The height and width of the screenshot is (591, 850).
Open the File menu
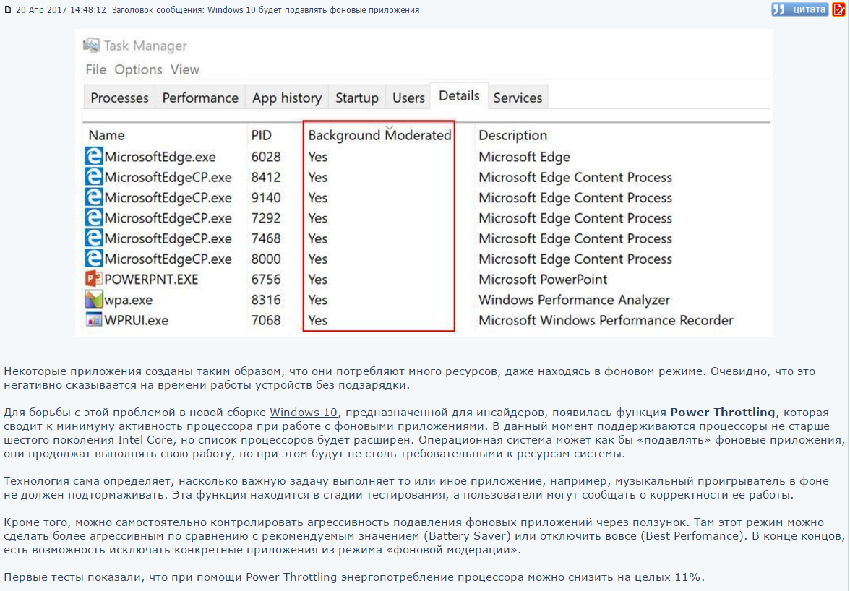tap(96, 69)
